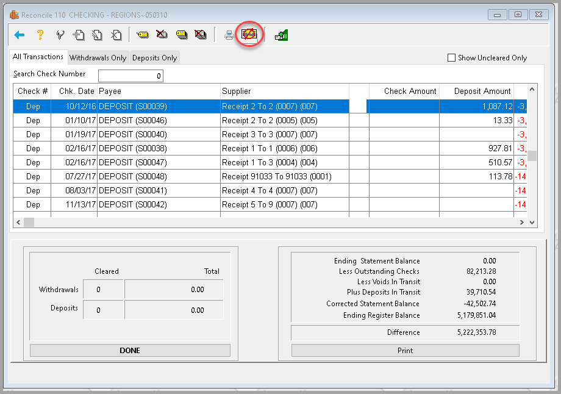
Task: Click the vertical scrollbar down arrow
Action: 532,222
